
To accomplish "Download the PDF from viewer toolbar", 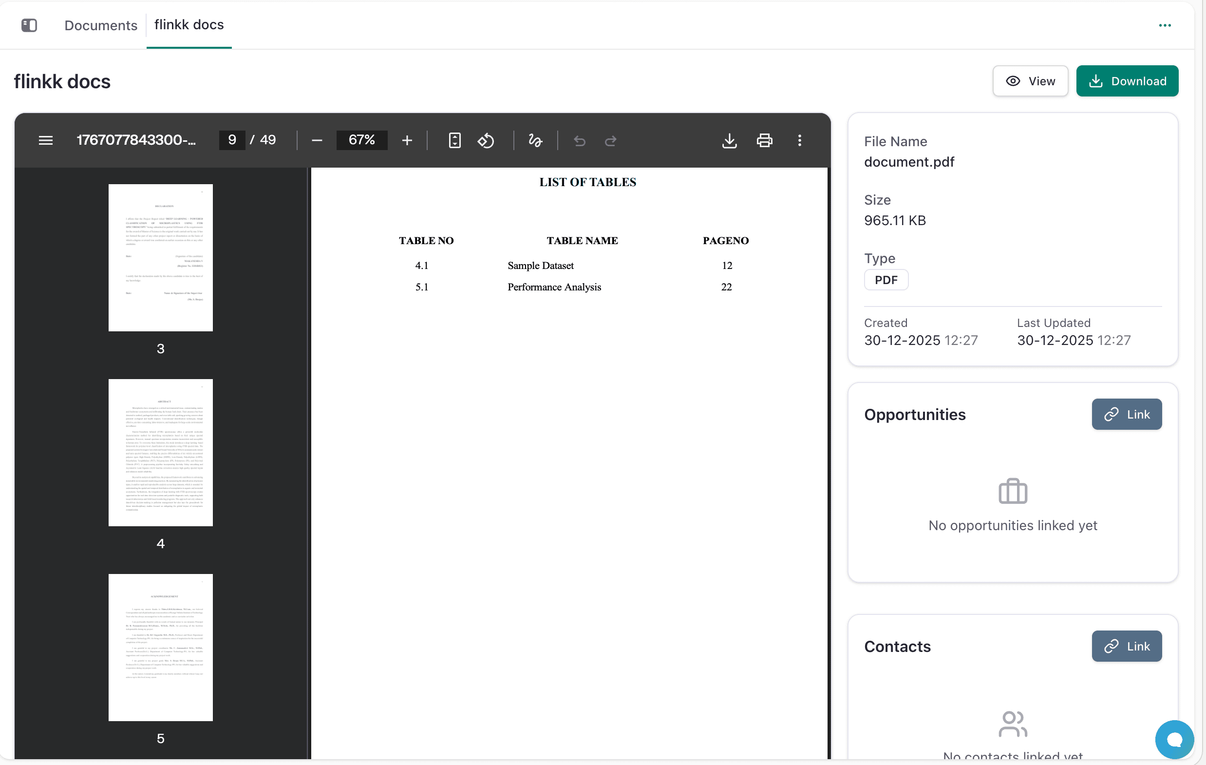I will 729,140.
